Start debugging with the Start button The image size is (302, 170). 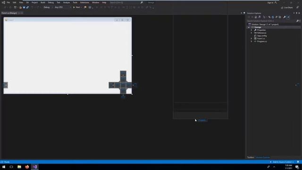click(76, 8)
